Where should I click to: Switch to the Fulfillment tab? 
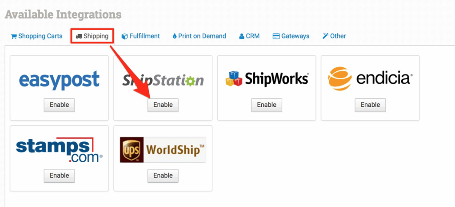pos(140,36)
